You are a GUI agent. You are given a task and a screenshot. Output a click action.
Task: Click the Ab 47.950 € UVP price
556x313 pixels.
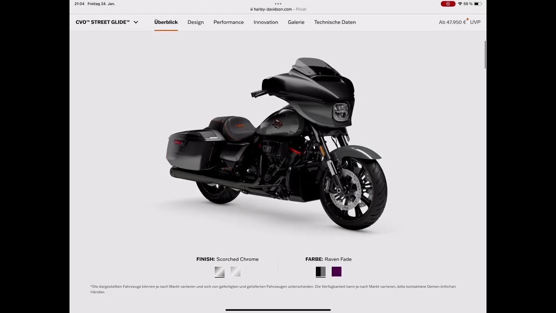pyautogui.click(x=460, y=22)
